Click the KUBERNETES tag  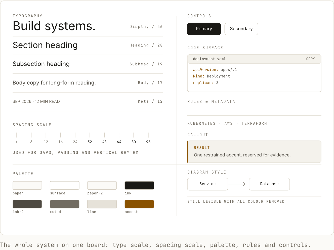pos(201,123)
